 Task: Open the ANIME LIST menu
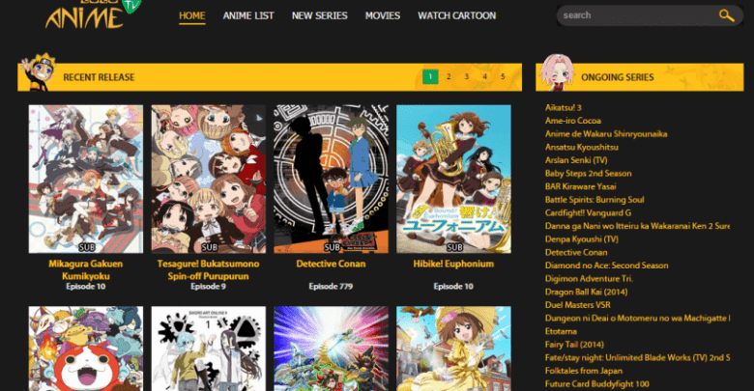pos(248,15)
